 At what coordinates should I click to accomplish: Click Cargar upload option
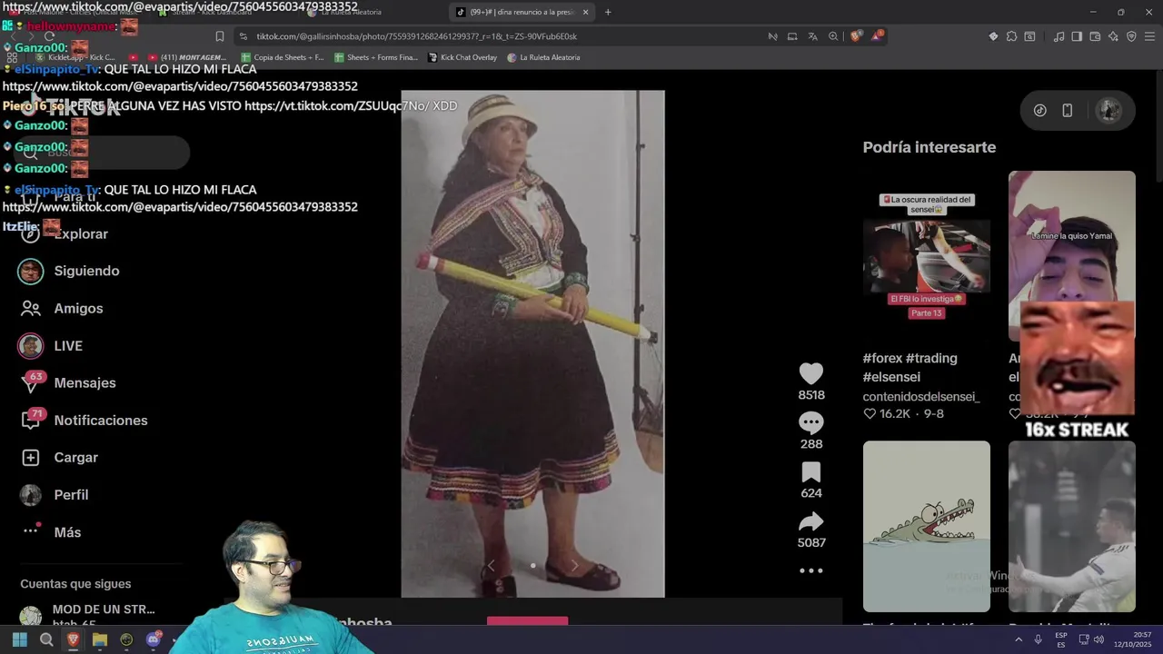pyautogui.click(x=58, y=457)
